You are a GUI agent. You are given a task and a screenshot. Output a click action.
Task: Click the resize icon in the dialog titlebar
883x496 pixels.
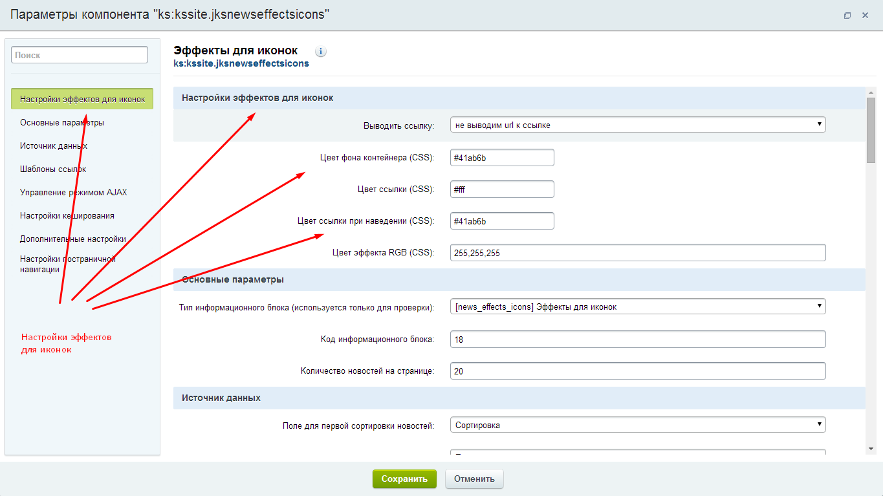coord(847,14)
